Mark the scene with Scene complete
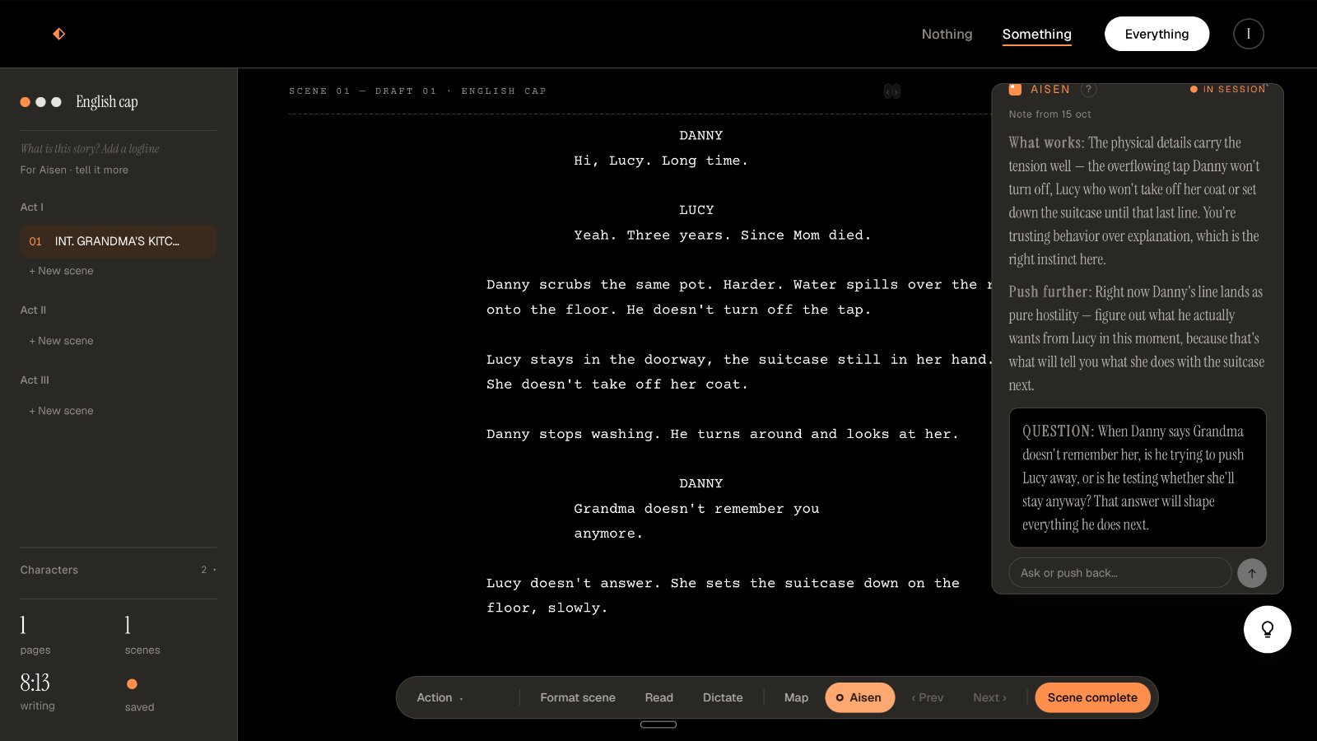 [x=1092, y=697]
